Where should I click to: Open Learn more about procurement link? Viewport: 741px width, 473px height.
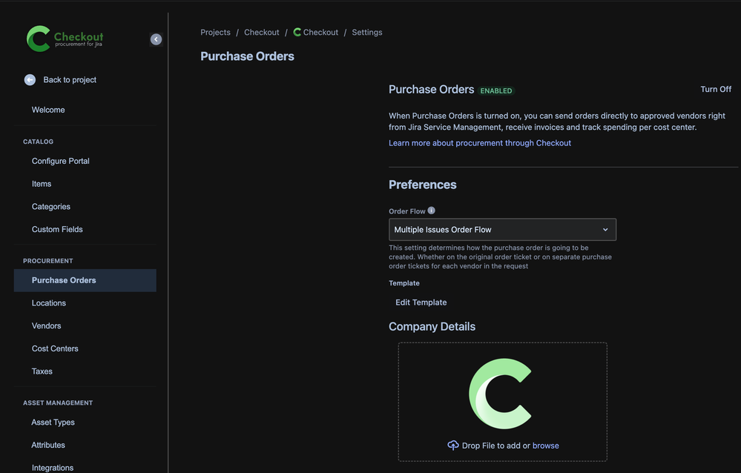[x=480, y=143]
